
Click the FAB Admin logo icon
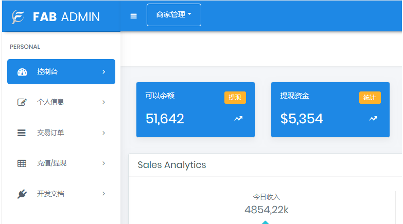(19, 16)
